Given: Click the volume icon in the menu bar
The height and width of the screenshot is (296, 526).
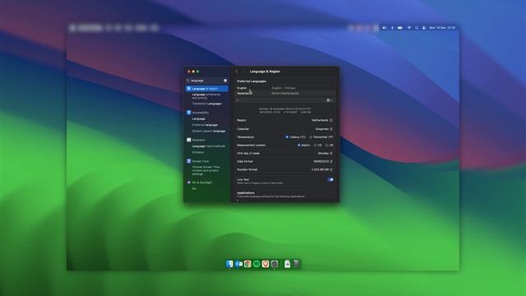Looking at the screenshot, I should point(385,28).
